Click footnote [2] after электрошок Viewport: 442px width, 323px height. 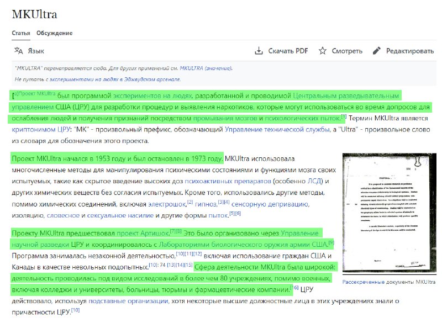190,202
